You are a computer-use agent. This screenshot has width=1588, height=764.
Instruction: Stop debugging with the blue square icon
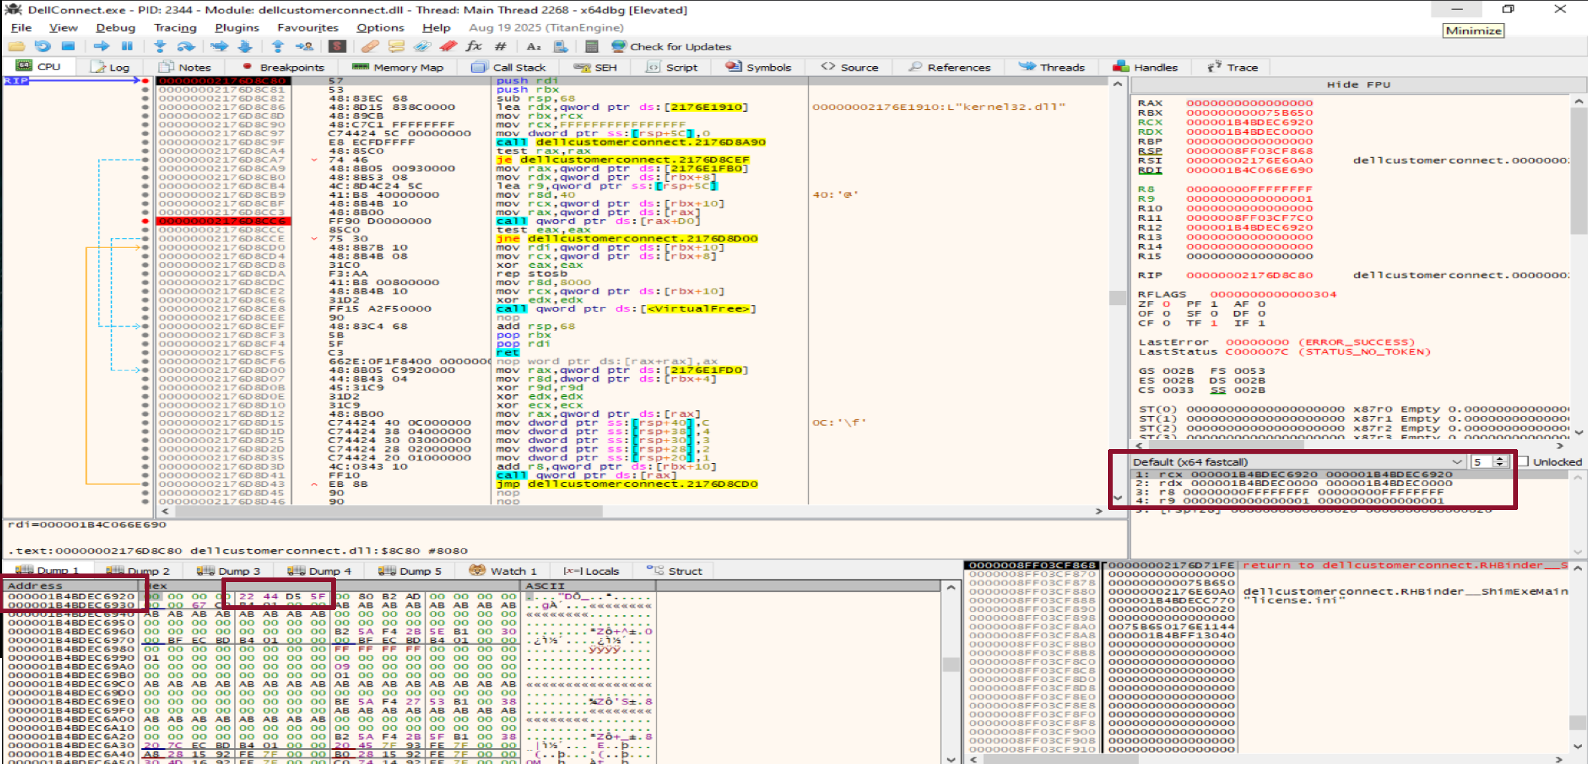[x=68, y=46]
